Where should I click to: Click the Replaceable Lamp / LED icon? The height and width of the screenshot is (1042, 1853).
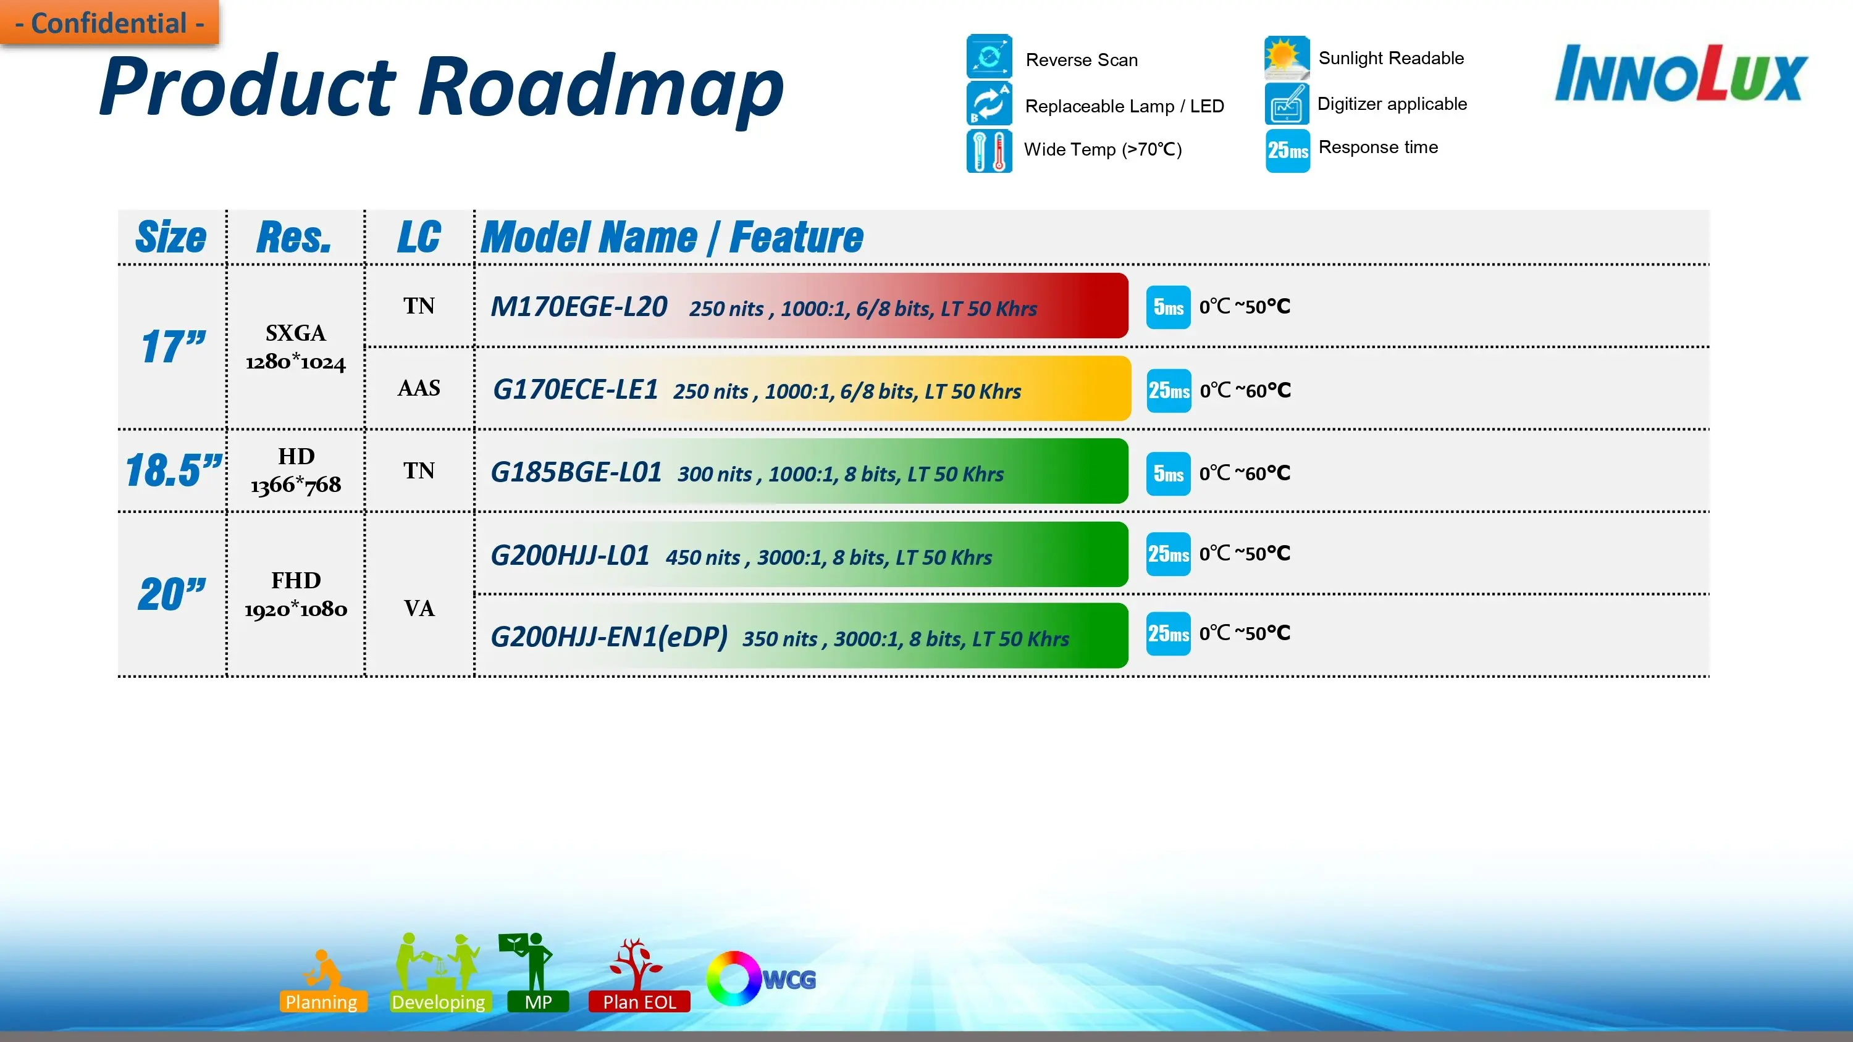point(989,104)
